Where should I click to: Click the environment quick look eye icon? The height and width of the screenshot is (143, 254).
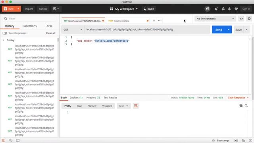click(x=241, y=19)
